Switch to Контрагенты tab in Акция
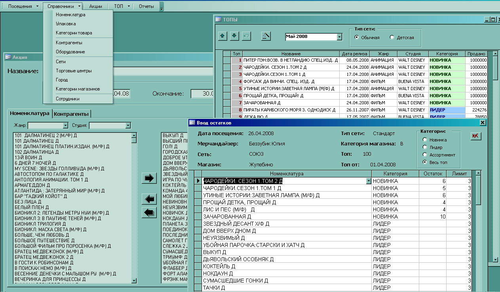Screen dimensions: 500x292 72,114
